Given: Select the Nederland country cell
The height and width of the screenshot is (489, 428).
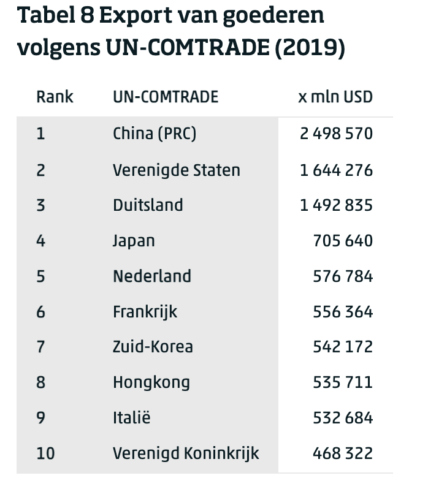Looking at the screenshot, I should [152, 276].
